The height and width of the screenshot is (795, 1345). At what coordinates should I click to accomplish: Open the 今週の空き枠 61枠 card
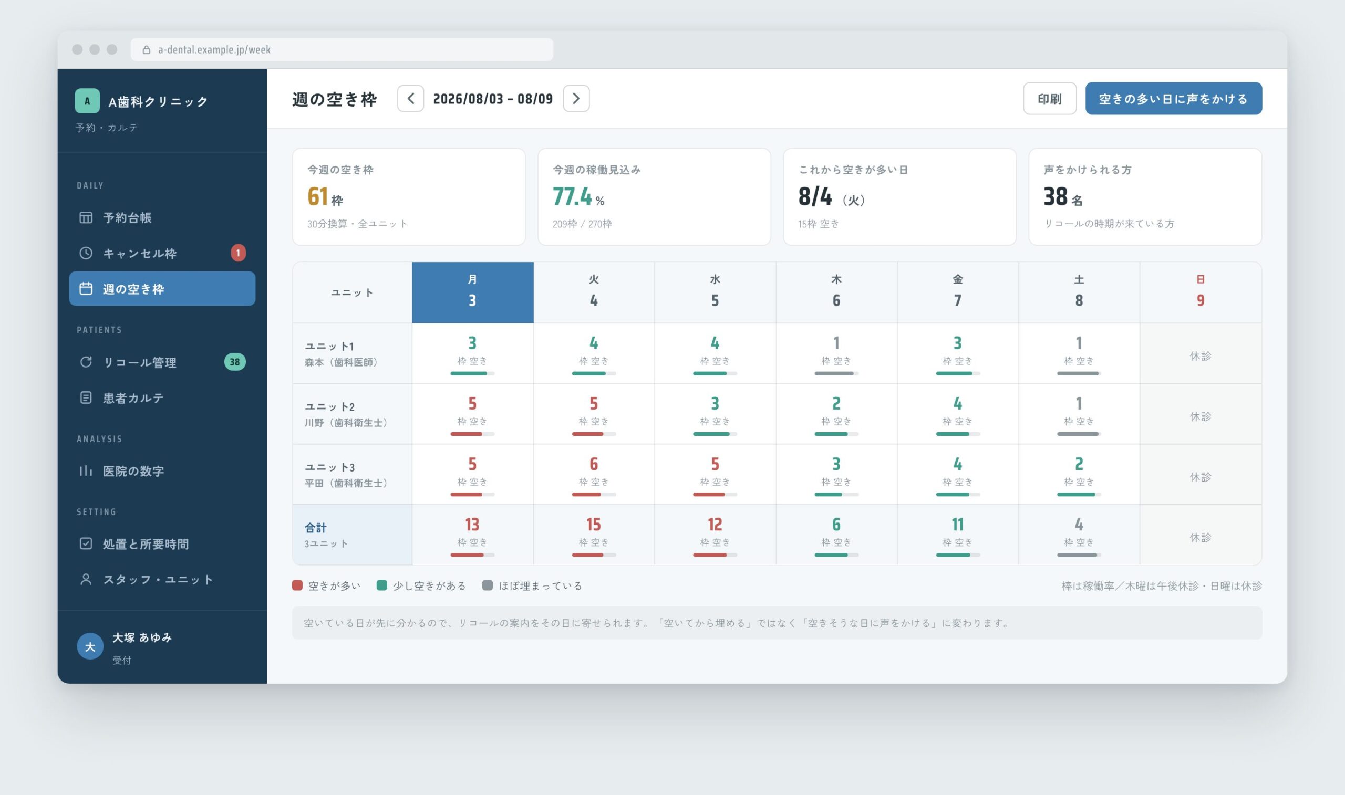click(x=409, y=197)
